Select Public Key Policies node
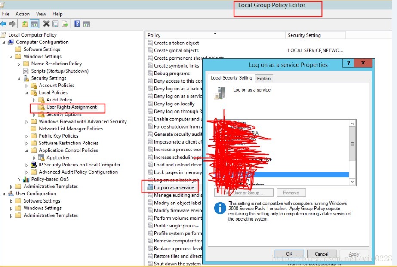 [58, 136]
